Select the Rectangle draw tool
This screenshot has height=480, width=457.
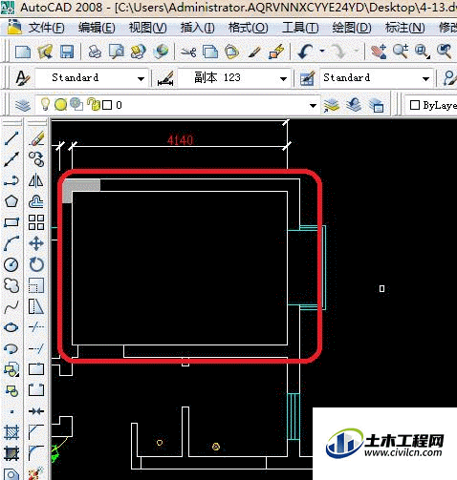(x=11, y=222)
